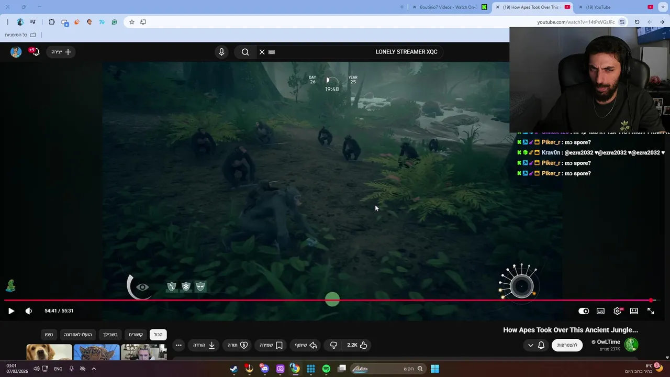
Task: Close the How Apes Took Over tab
Action: click(x=498, y=7)
